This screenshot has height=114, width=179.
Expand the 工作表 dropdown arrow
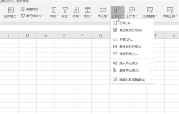point(137,16)
